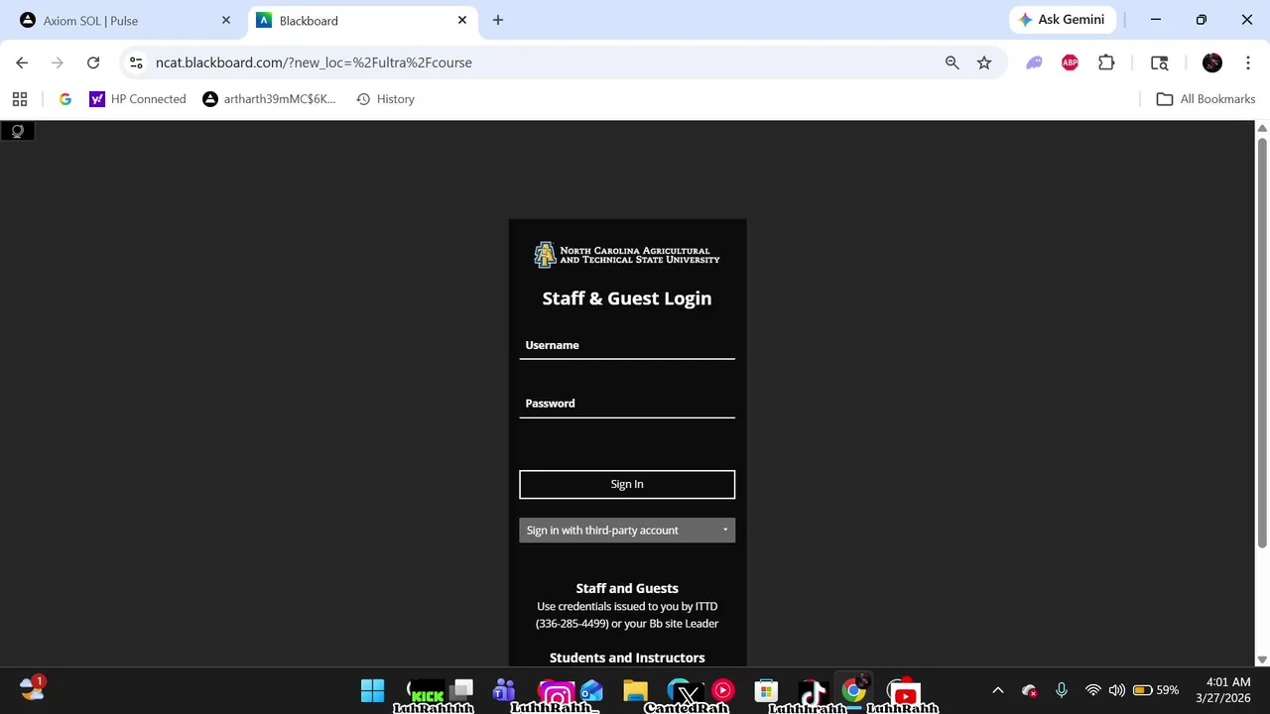Open the All Bookmarks folder
1270x714 pixels.
(x=1206, y=99)
